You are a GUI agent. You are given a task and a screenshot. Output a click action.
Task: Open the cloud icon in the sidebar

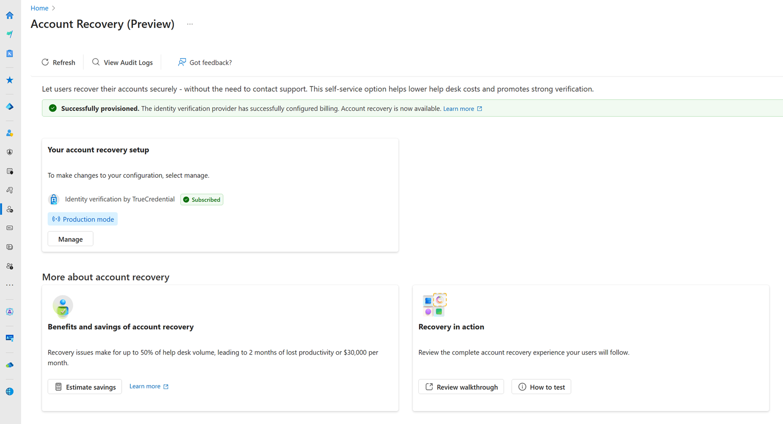(x=10, y=365)
